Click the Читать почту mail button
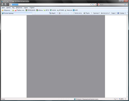129x101 pixels. pyautogui.click(x=77, y=13)
